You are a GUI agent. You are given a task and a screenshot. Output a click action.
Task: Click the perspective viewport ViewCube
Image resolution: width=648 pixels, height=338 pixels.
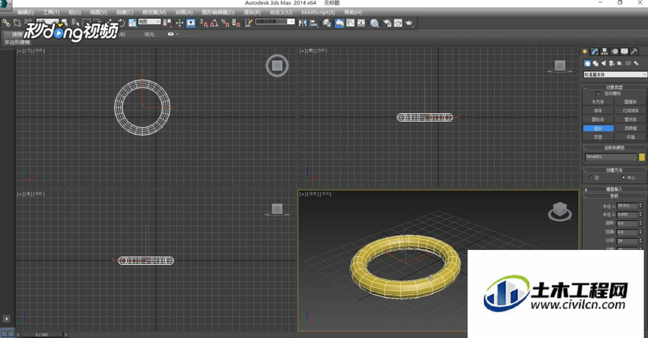pos(560,211)
